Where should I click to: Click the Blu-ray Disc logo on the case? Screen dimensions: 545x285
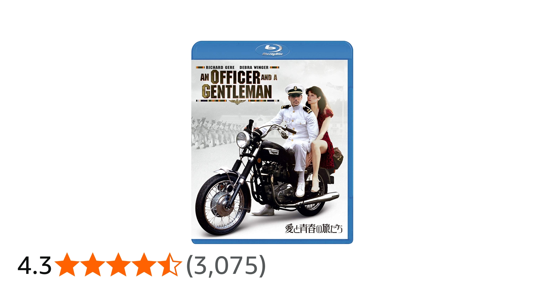272,50
